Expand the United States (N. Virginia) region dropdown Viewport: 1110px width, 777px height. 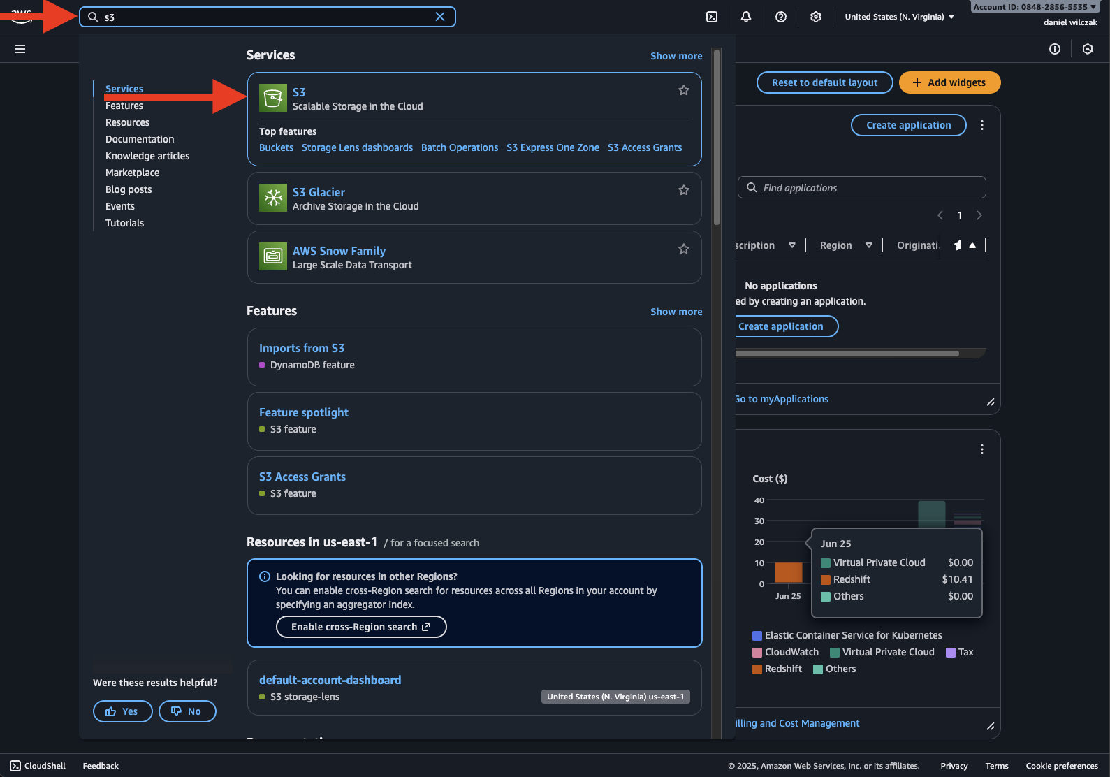point(899,17)
